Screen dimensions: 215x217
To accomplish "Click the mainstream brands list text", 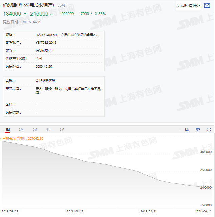I will (68, 91).
